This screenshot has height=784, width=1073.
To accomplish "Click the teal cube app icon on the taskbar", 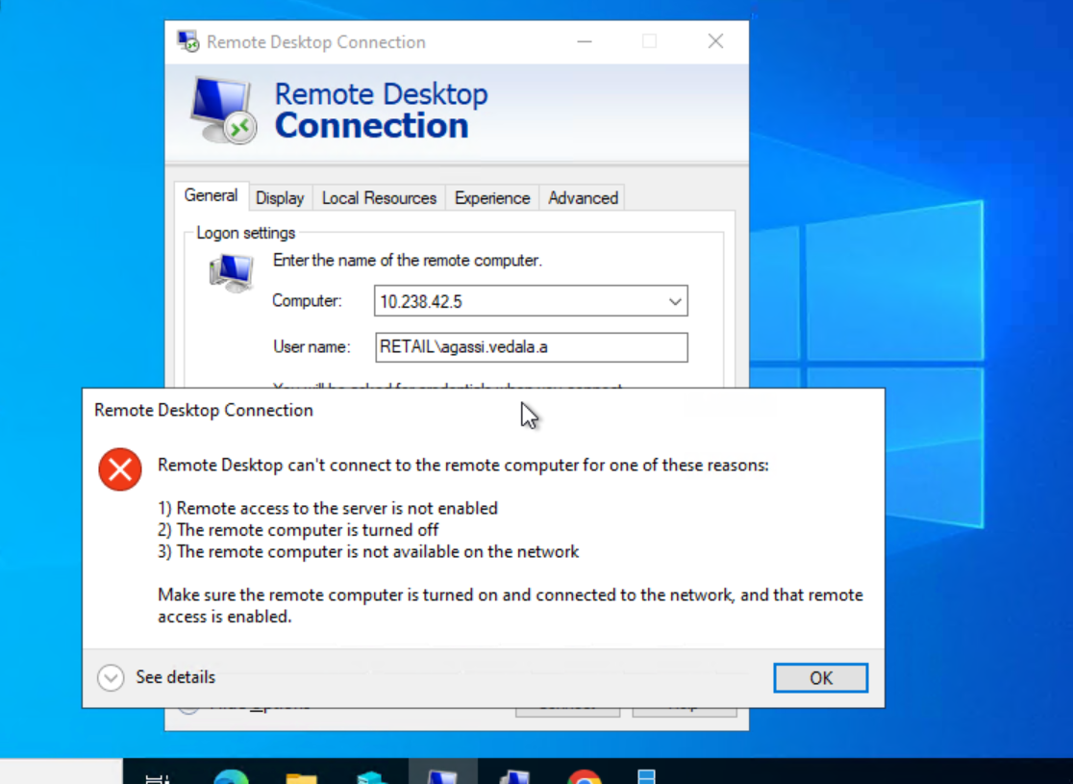I will (370, 774).
